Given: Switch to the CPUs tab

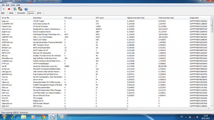Looking at the screenshot, I should pyautogui.click(x=39, y=13).
